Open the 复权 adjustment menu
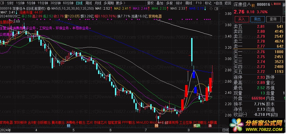The height and width of the screenshot is (134, 287). click(x=151, y=3)
